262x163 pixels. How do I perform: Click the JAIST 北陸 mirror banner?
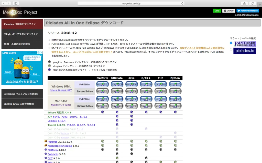(245, 44)
